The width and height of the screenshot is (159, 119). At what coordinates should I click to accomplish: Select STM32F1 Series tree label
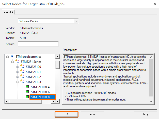[31, 62]
